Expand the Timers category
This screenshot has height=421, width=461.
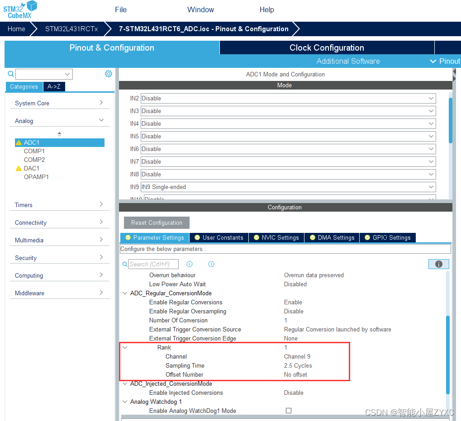click(101, 204)
